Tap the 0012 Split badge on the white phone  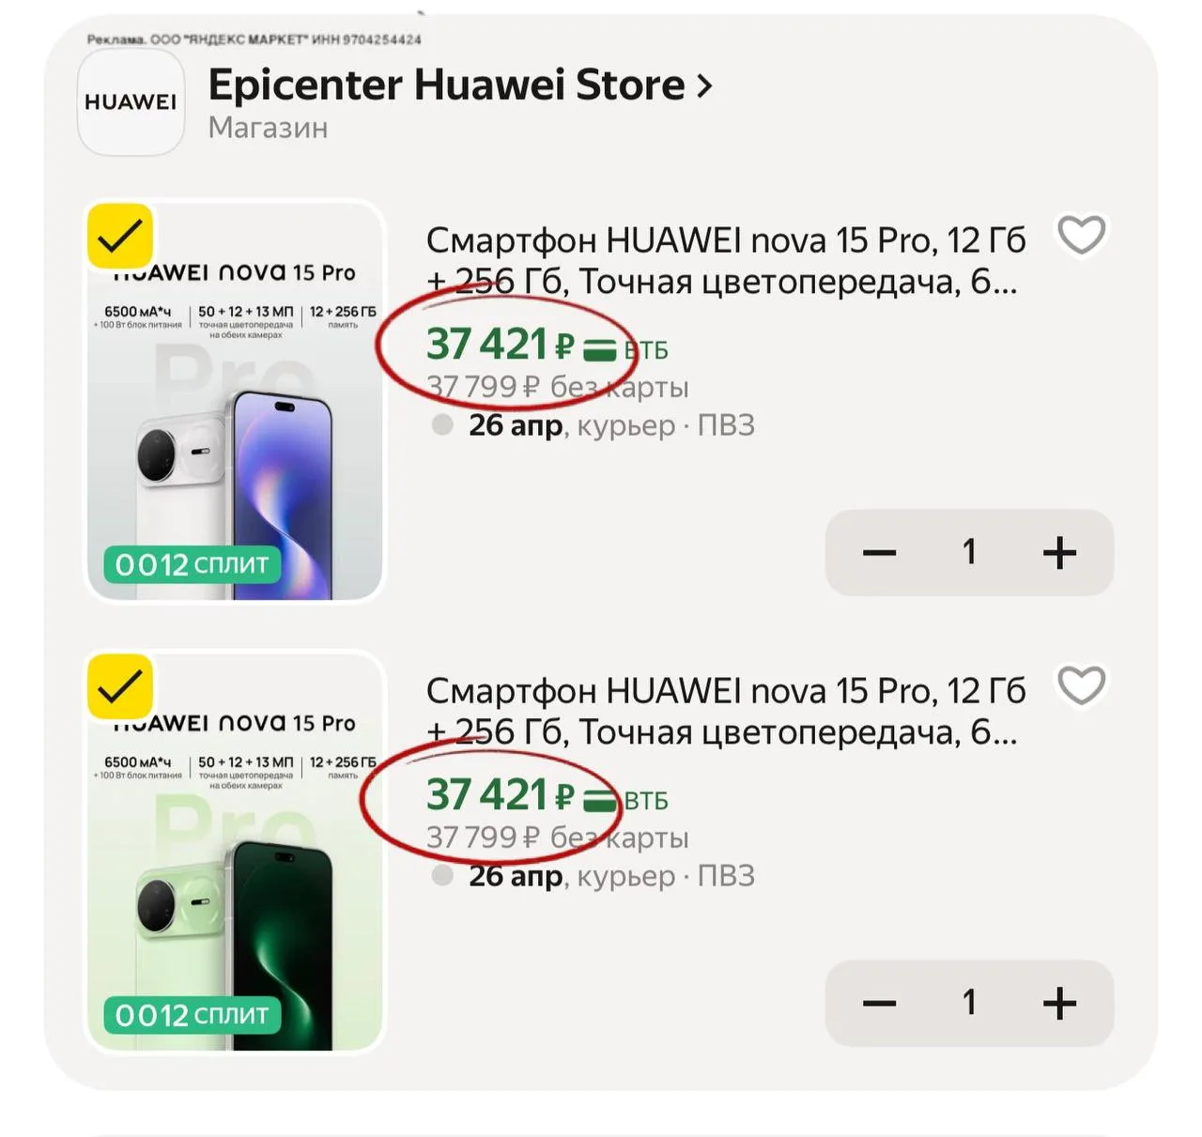click(x=192, y=564)
